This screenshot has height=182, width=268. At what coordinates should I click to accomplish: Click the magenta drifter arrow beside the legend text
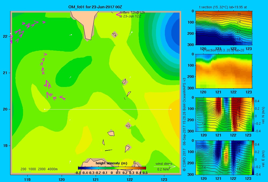[118, 15]
